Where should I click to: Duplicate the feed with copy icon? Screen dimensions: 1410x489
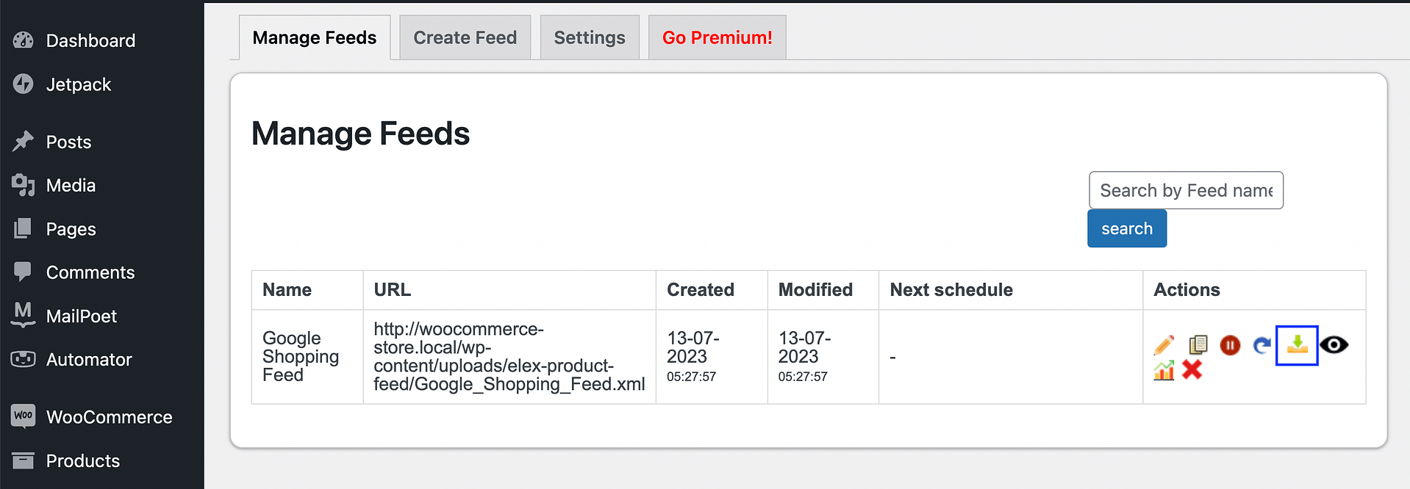[1198, 344]
